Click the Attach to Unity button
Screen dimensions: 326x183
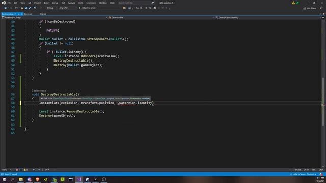87,8
